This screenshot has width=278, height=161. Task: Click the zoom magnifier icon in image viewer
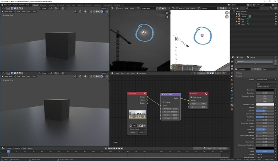click(x=167, y=13)
